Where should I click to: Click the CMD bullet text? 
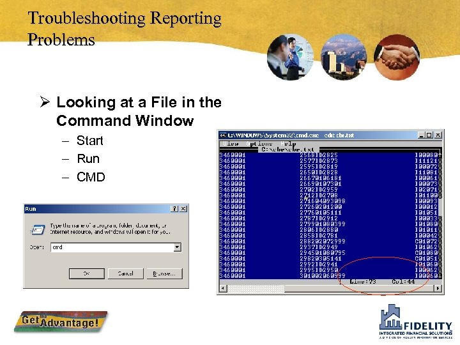tap(91, 177)
